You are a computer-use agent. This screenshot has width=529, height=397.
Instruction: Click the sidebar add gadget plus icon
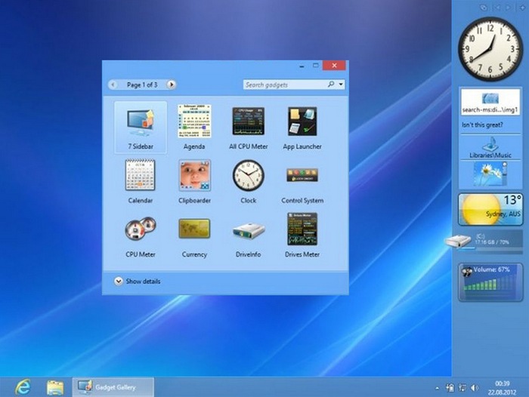[x=522, y=8]
